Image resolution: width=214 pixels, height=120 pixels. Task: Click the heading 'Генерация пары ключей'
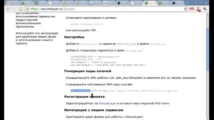click(x=88, y=71)
